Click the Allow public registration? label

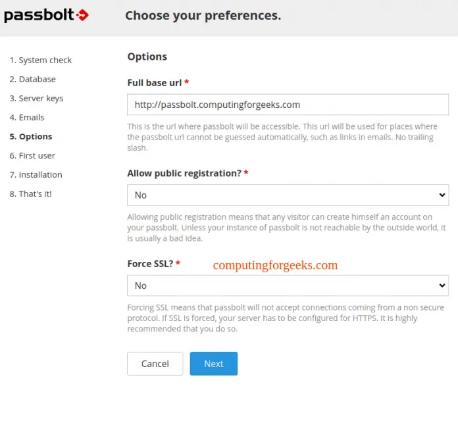pos(184,173)
